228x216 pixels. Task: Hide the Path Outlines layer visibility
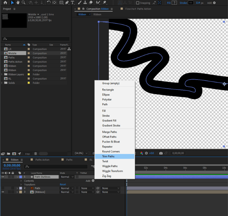3,177
